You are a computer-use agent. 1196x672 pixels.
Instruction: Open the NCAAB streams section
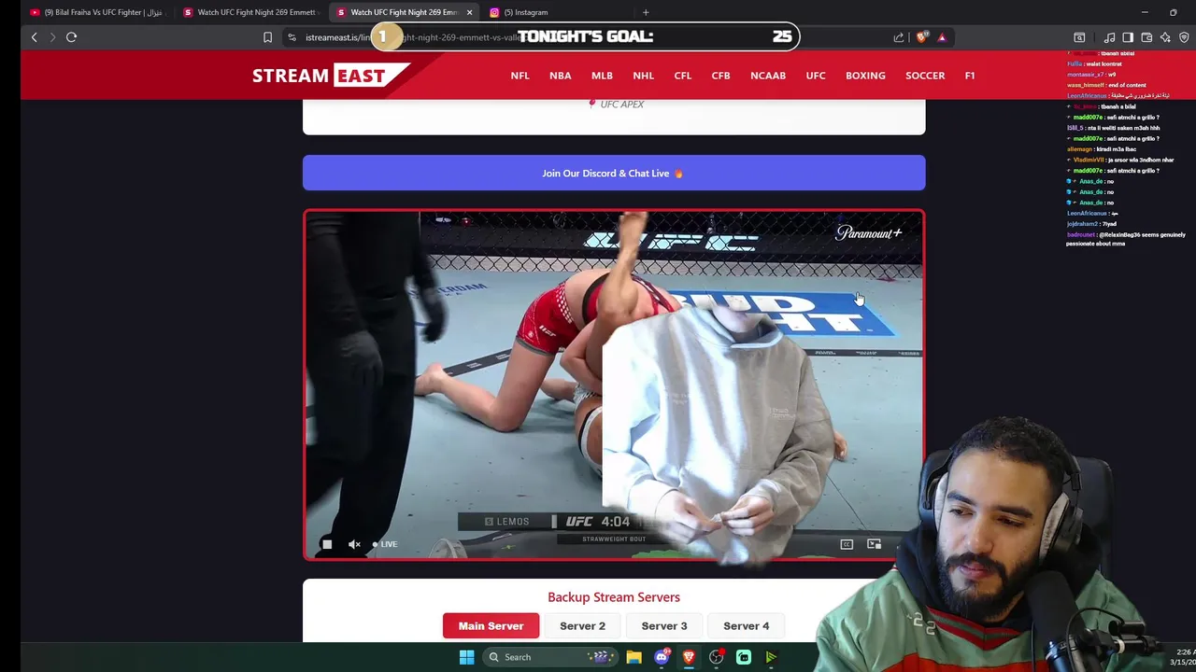[x=768, y=76]
